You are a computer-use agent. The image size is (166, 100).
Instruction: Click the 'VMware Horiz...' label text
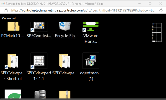(91, 39)
